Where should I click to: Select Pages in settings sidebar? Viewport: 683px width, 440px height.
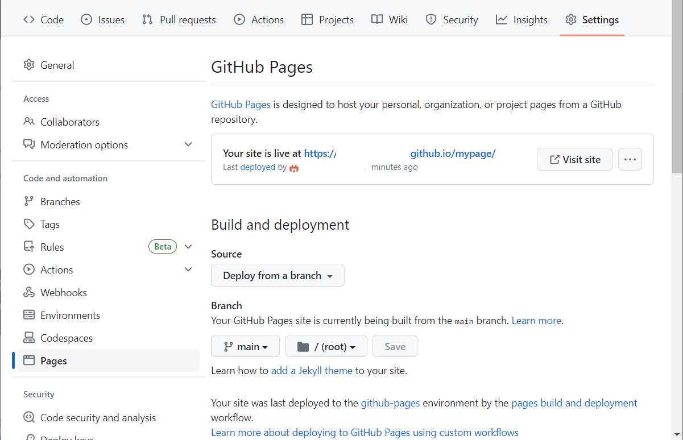click(109, 360)
